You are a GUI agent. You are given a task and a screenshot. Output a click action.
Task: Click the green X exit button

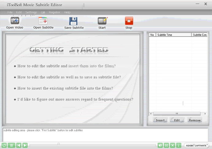tap(172, 145)
